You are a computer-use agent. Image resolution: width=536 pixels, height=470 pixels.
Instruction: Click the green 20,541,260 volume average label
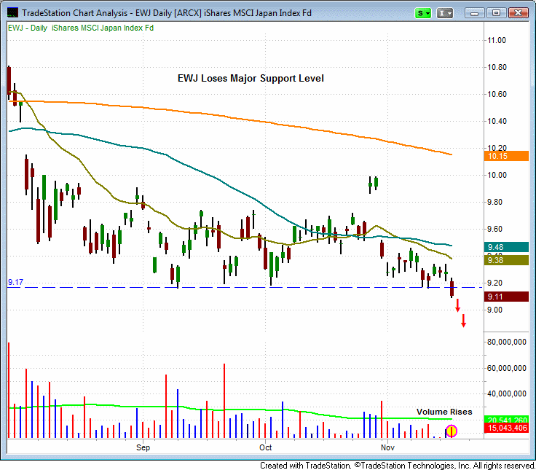pos(506,419)
